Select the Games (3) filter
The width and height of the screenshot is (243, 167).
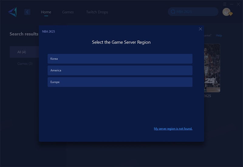pyautogui.click(x=25, y=64)
